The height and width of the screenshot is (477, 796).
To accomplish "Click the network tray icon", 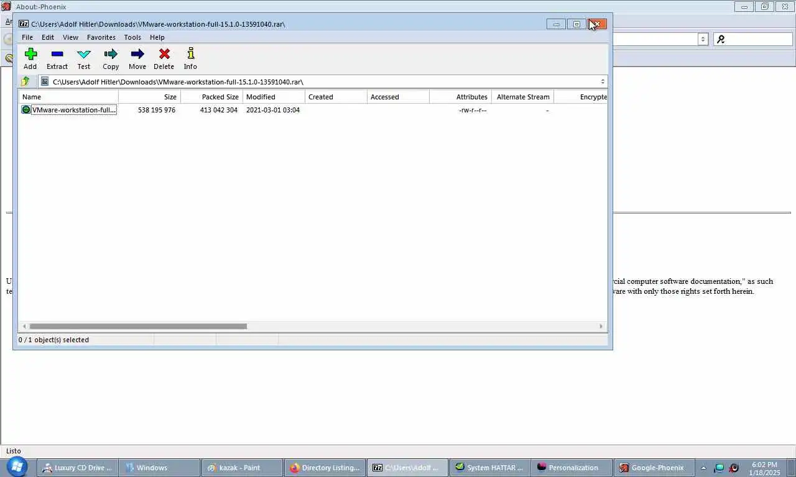I will 720,468.
